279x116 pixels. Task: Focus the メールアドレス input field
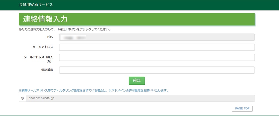pos(157,47)
